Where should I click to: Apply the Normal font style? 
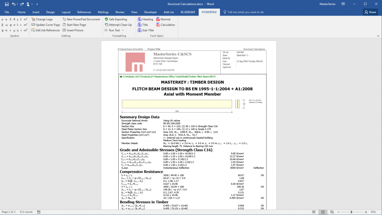(x=163, y=19)
